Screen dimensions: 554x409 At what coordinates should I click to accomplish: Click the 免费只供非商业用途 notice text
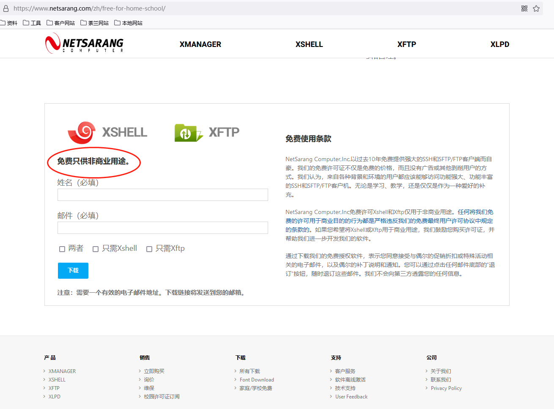click(93, 161)
